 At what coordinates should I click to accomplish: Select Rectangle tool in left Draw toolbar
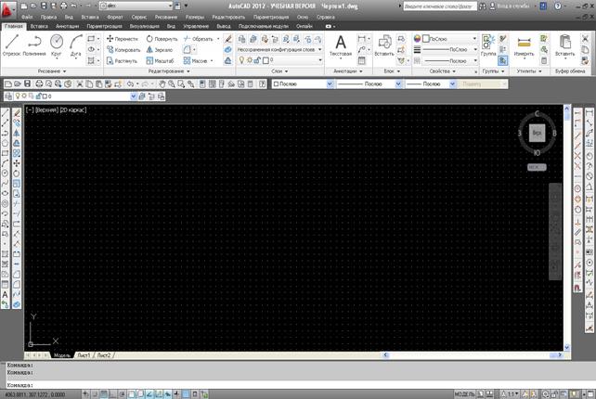[x=6, y=153]
